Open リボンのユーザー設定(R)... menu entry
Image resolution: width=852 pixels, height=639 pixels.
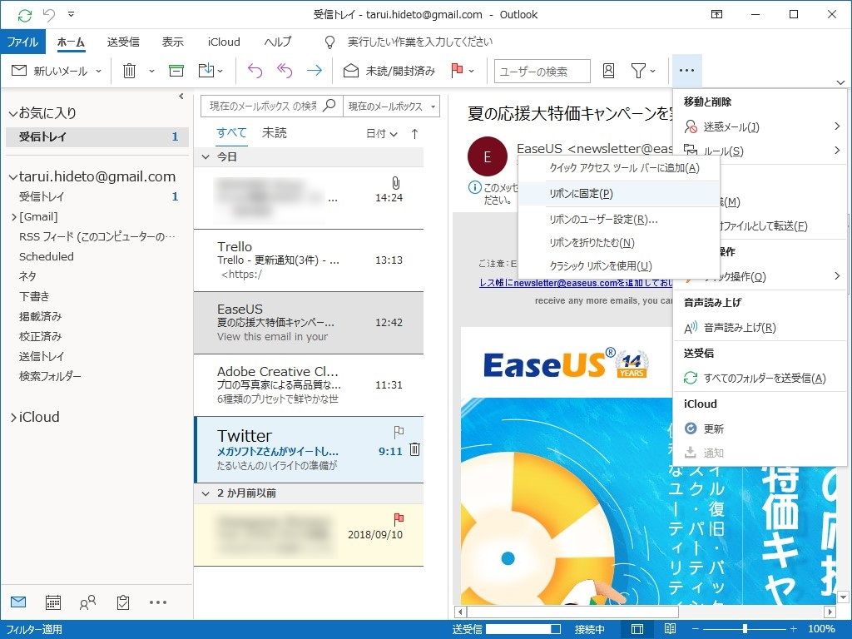618,220
